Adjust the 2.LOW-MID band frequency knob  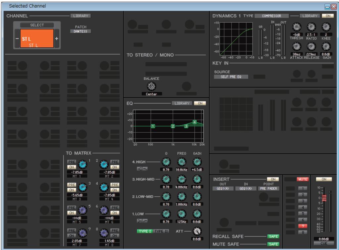tap(182, 197)
